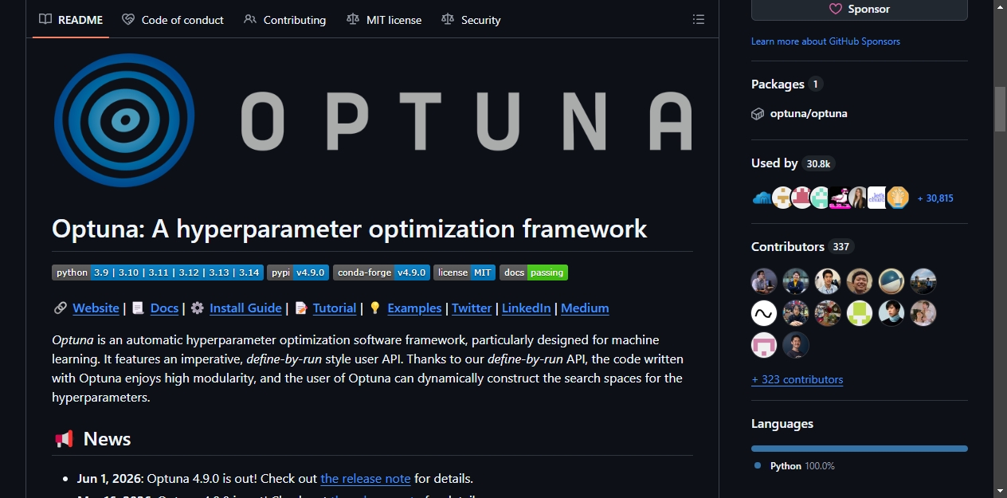This screenshot has height=498, width=1007.
Task: Open the Code of conduct tab
Action: [x=173, y=20]
